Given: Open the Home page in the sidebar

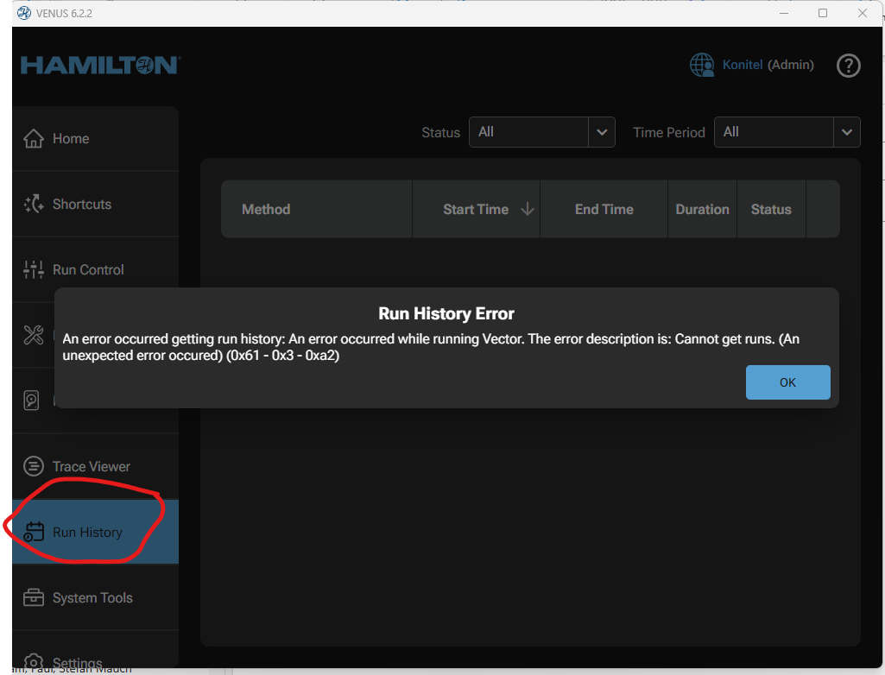Looking at the screenshot, I should [95, 138].
